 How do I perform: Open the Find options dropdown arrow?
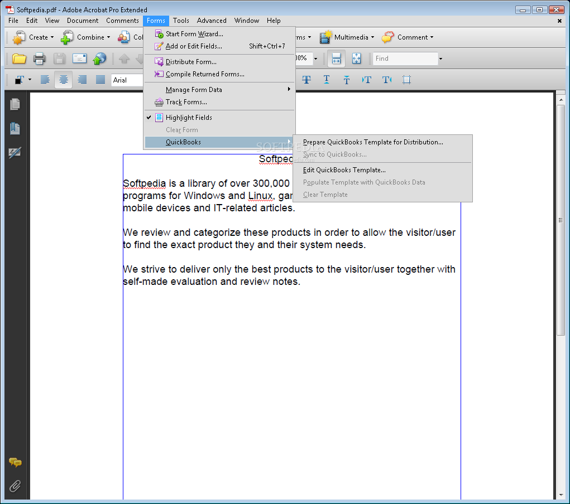click(x=440, y=59)
